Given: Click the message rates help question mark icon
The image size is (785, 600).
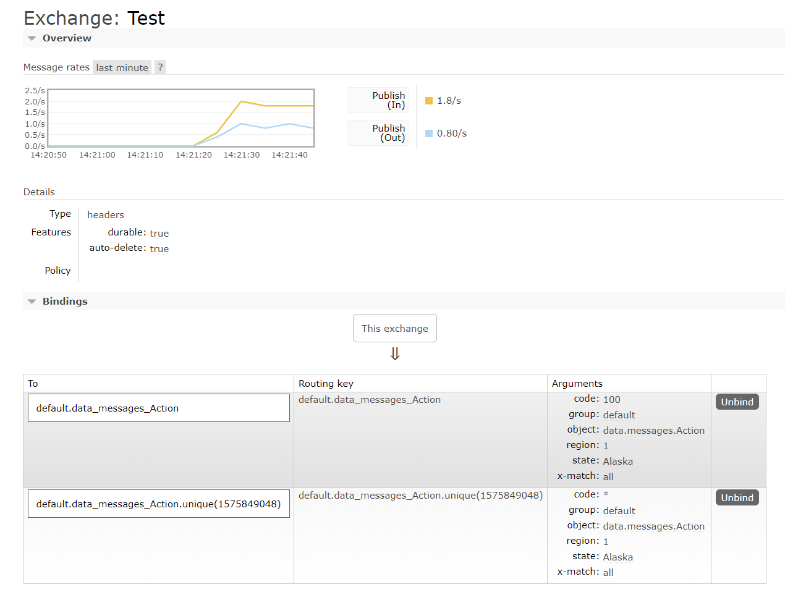Looking at the screenshot, I should 159,67.
